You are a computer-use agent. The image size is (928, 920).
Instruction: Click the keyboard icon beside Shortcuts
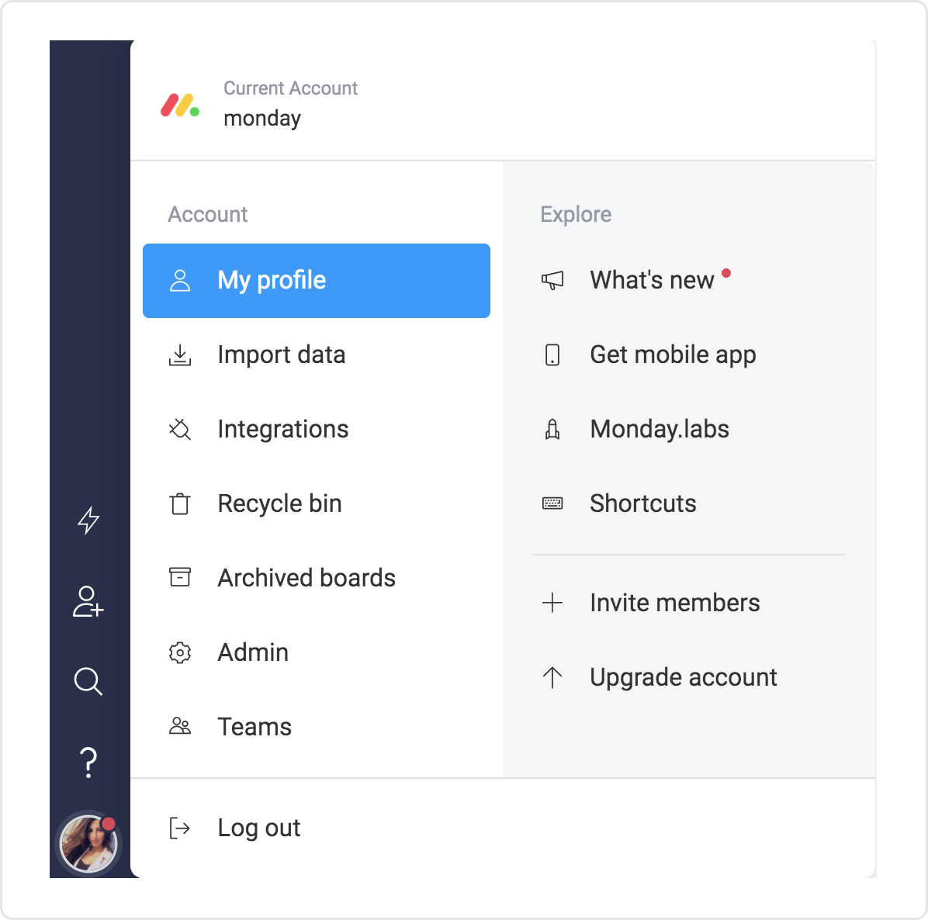tap(552, 503)
